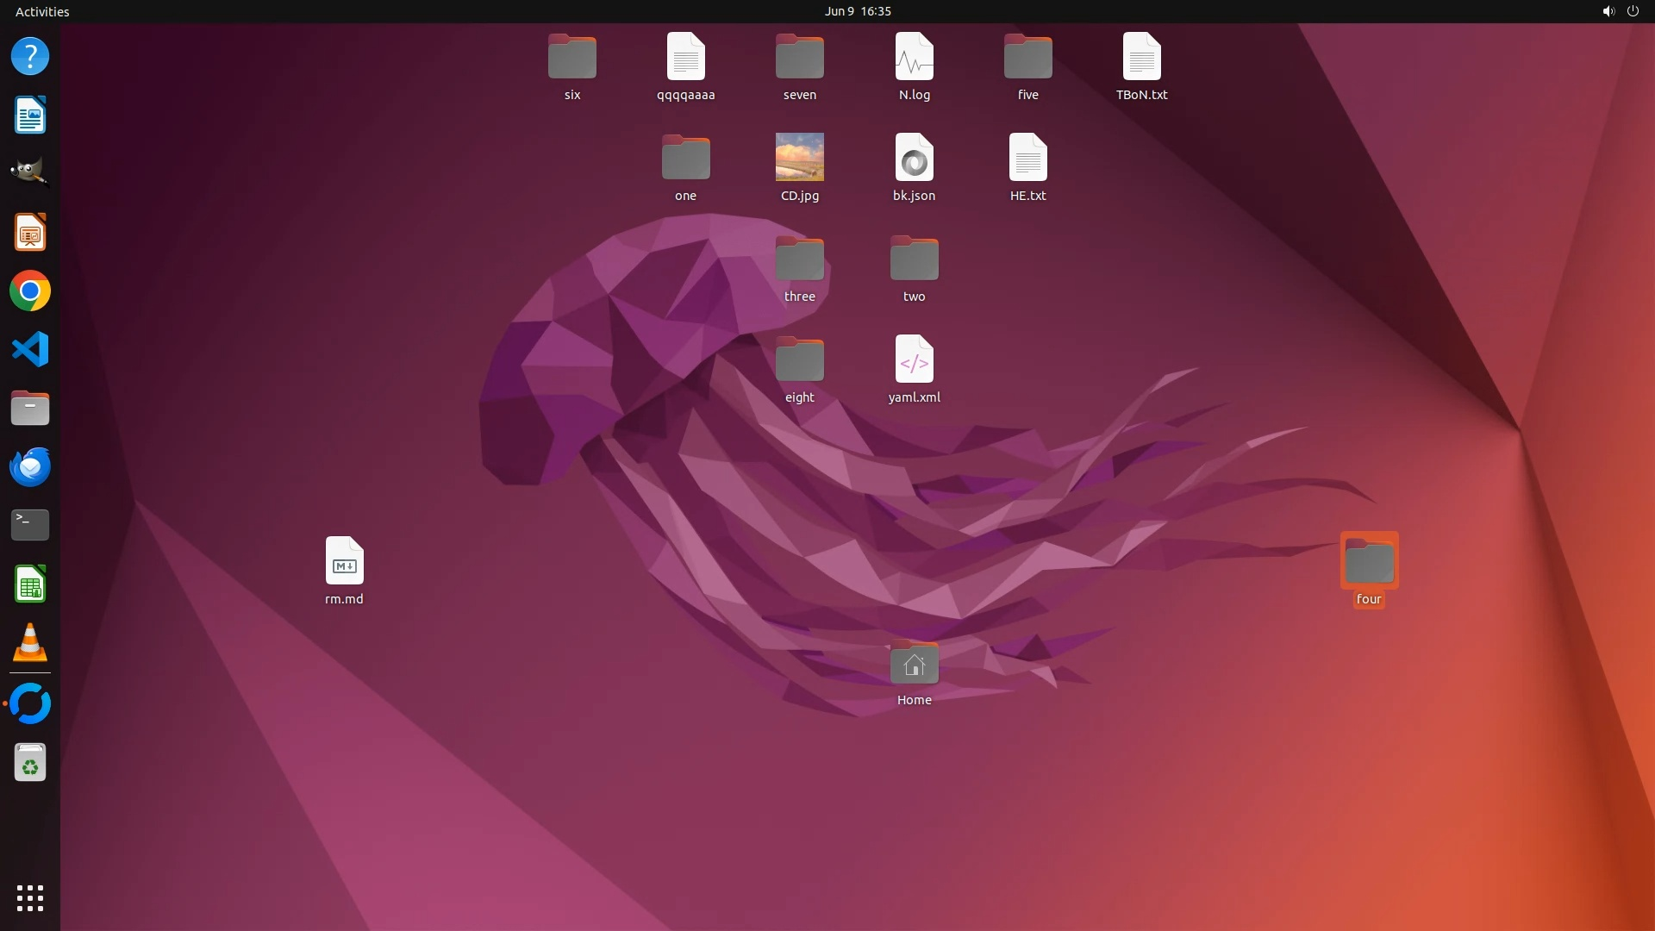Open GIMP image editor icon

coord(30,172)
